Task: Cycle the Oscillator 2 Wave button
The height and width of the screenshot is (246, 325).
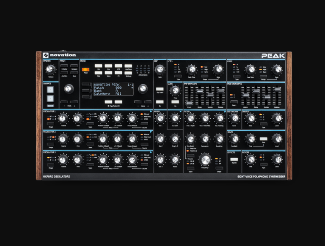Action: (90, 144)
